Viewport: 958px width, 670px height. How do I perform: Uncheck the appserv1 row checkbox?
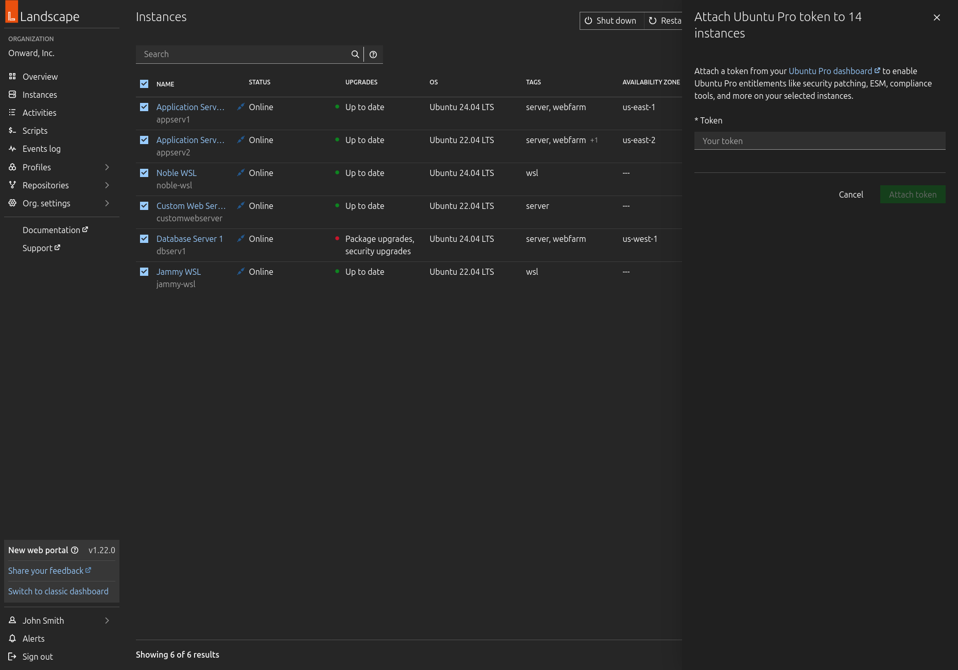point(144,107)
